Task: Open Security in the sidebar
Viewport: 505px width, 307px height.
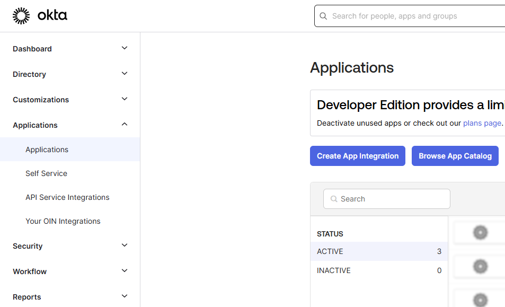Action: pos(28,246)
